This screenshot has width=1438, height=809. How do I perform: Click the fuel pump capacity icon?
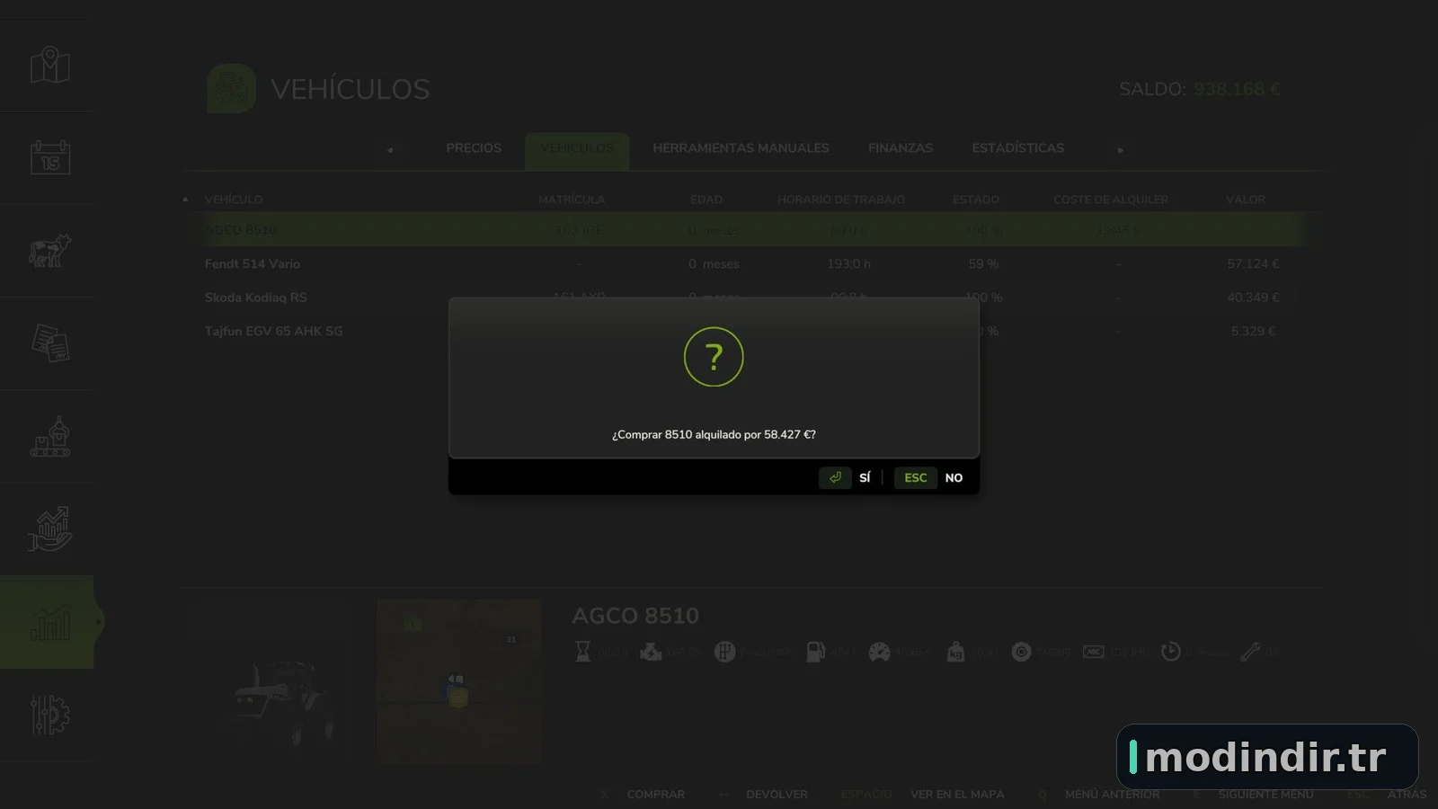tap(816, 652)
